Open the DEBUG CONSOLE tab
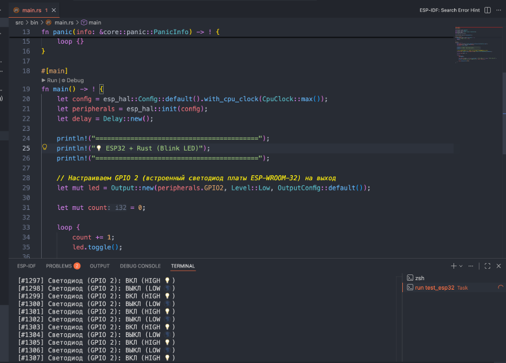The image size is (506, 363). 140,266
